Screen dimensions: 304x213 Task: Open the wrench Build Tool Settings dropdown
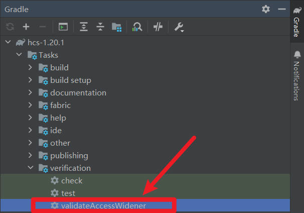(179, 27)
